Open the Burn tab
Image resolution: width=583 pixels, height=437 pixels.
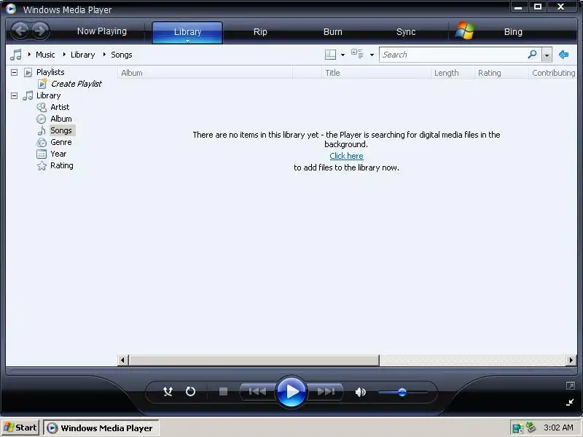click(x=333, y=32)
